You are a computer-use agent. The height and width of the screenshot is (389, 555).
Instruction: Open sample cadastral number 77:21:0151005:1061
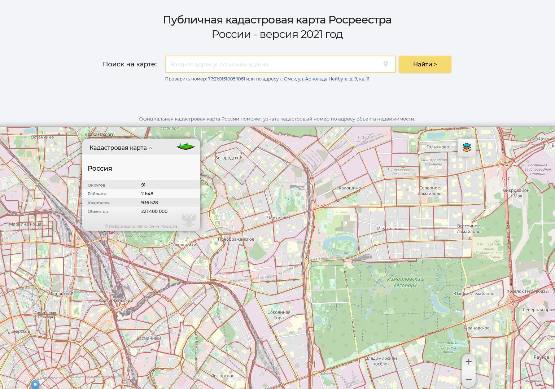pos(226,79)
